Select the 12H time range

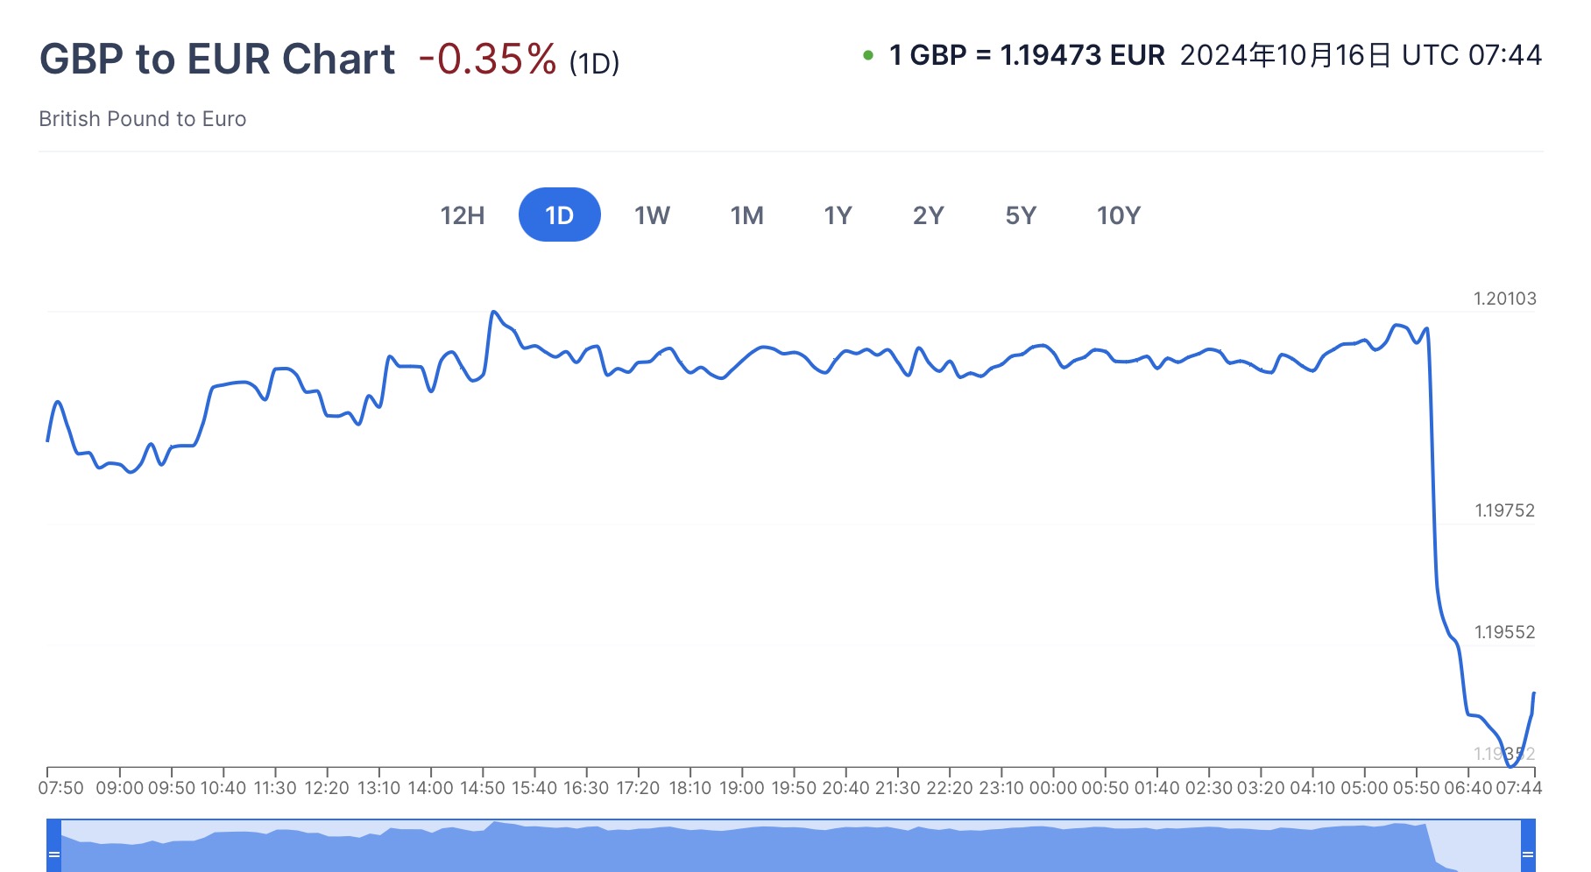coord(462,215)
